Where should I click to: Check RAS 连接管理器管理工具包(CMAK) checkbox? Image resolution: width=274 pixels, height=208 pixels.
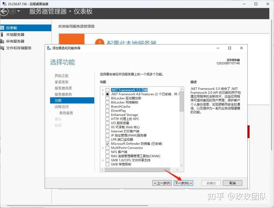coord(107,156)
